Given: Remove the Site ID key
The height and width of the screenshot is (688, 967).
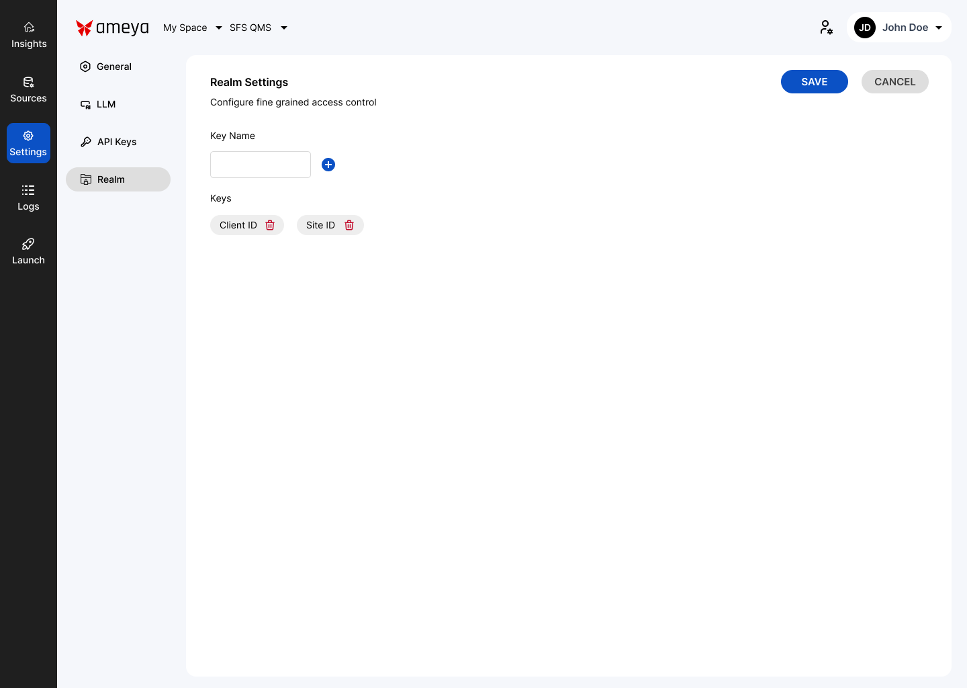Looking at the screenshot, I should pyautogui.click(x=349, y=225).
